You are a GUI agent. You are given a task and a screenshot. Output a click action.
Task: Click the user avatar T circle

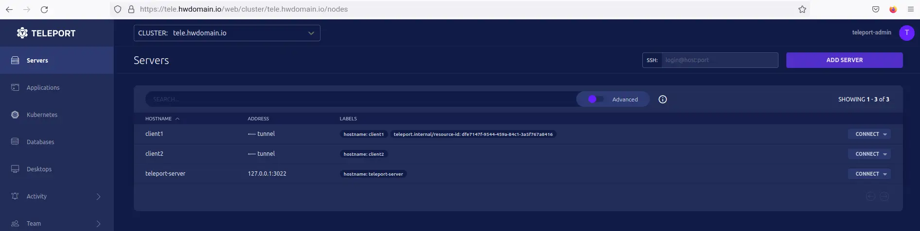coord(906,33)
